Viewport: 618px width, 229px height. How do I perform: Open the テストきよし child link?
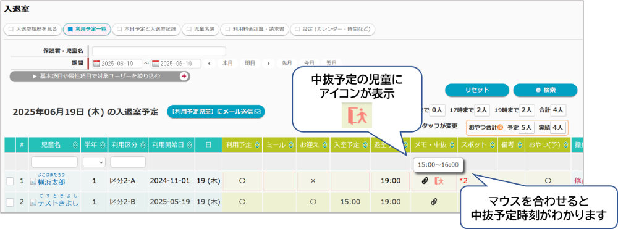coord(58,203)
